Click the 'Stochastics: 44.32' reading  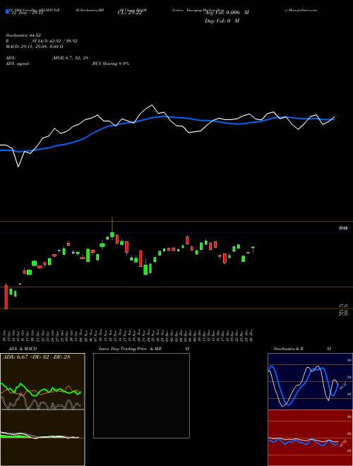pyautogui.click(x=23, y=35)
